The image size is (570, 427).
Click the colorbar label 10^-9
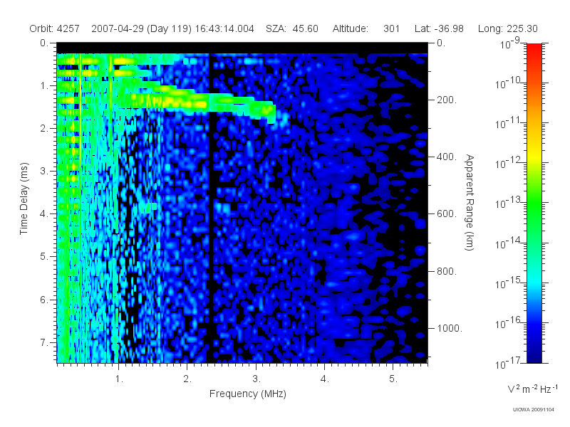[510, 43]
